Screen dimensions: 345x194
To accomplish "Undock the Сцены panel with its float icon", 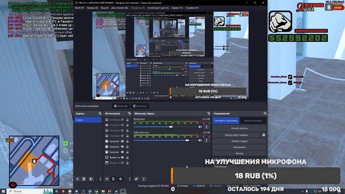I will pos(100,114).
